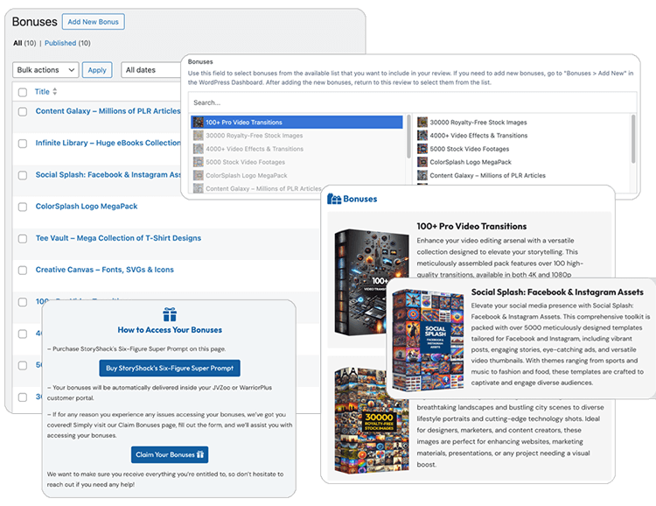This screenshot has width=656, height=506.
Task: Check the Tee Vault row checkbox
Action: click(x=23, y=239)
